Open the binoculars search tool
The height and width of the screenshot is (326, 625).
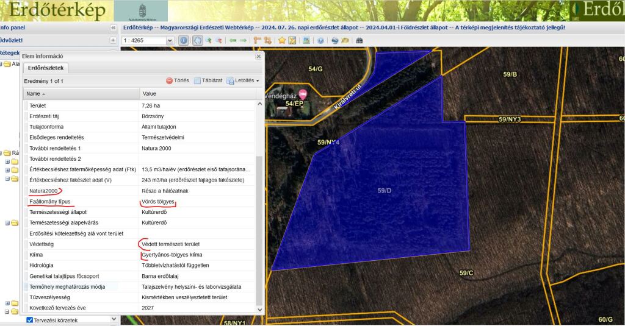pyautogui.click(x=359, y=40)
